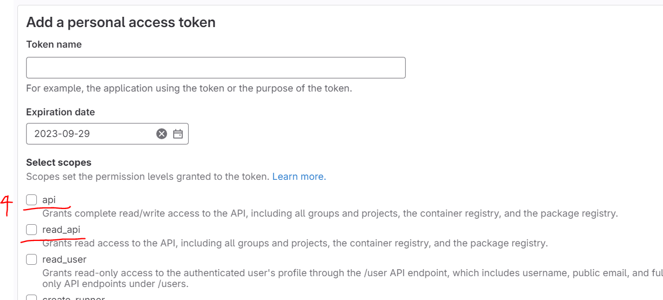Toggle the partially visible create_runner checkbox

(x=31, y=298)
